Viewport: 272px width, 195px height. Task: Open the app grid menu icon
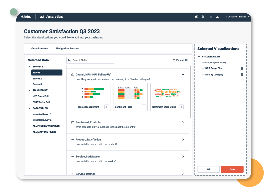click(x=211, y=16)
